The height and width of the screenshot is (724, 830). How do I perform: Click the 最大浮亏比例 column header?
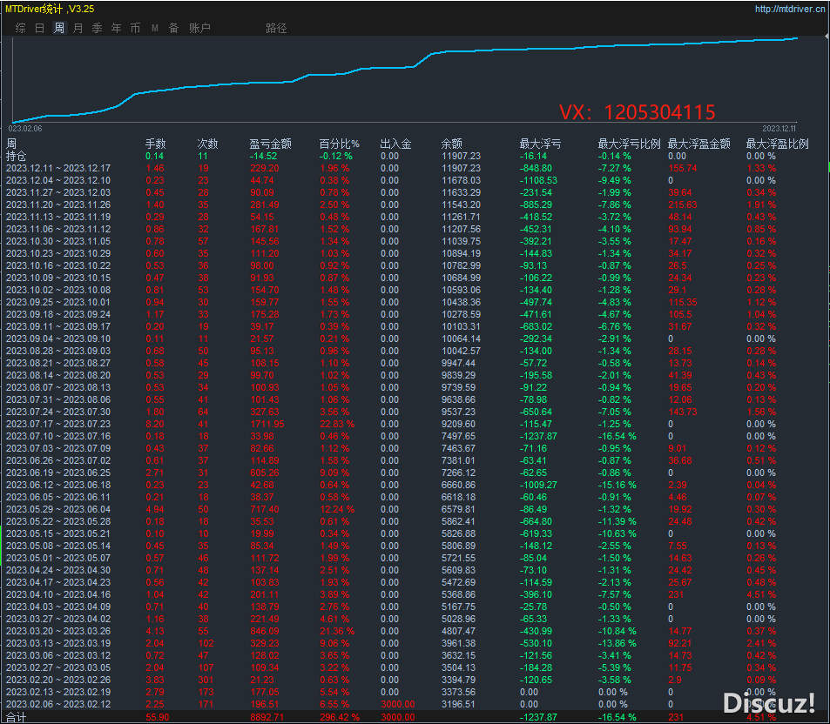coord(629,144)
